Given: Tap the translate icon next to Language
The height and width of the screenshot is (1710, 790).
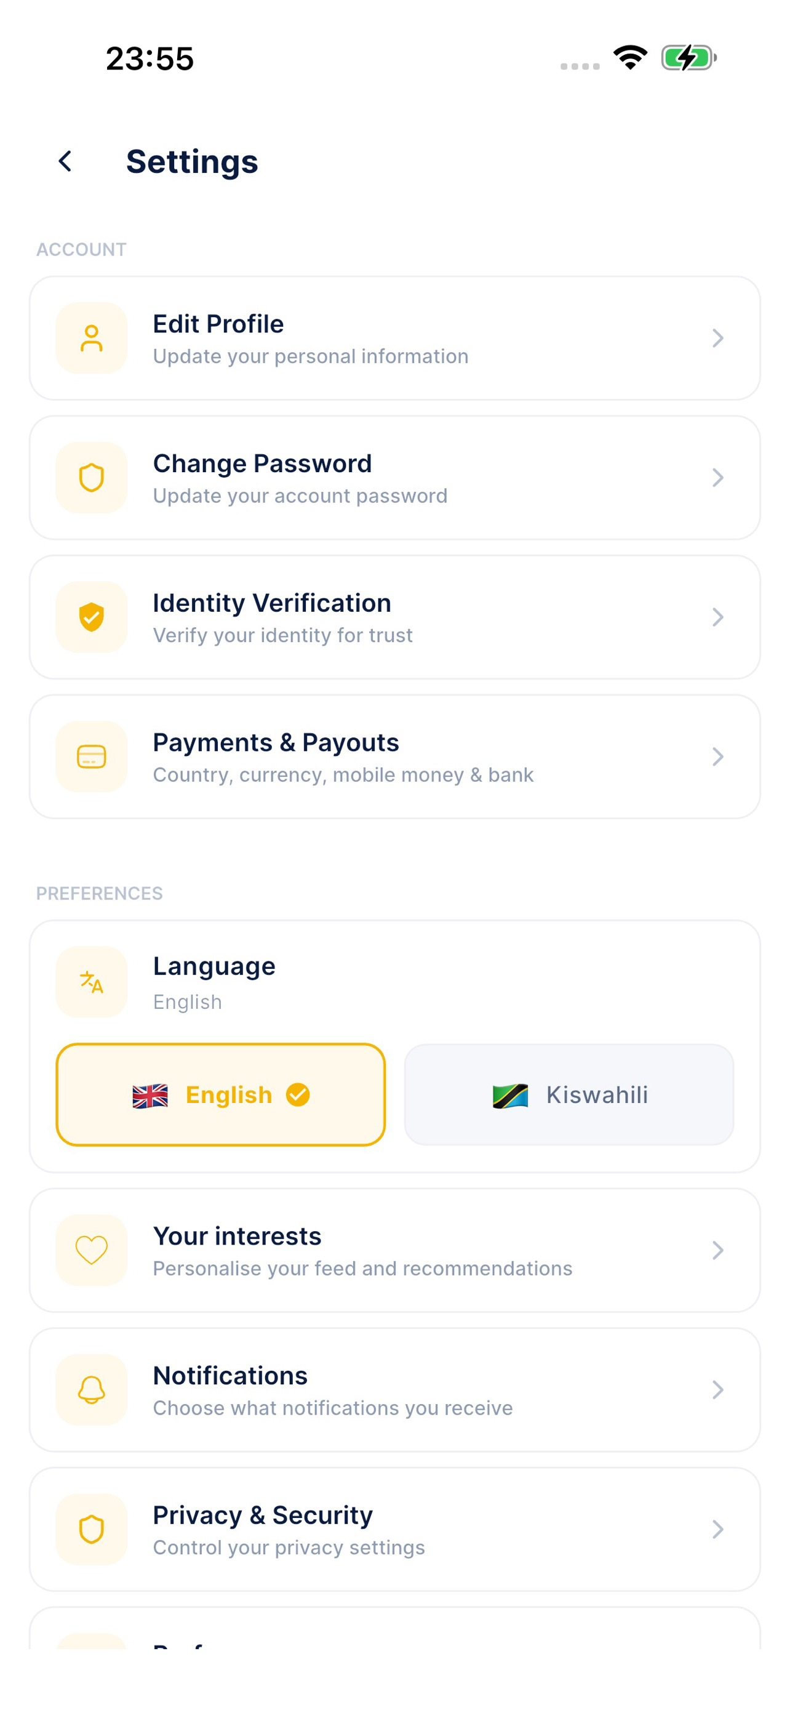Looking at the screenshot, I should [92, 982].
